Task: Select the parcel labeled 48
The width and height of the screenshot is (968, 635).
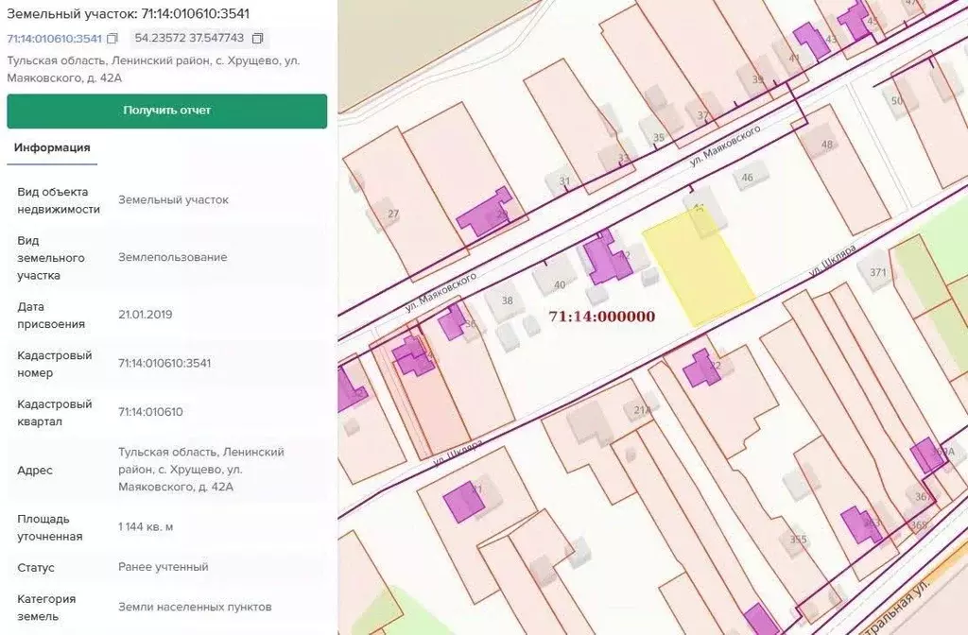Action: click(x=827, y=145)
